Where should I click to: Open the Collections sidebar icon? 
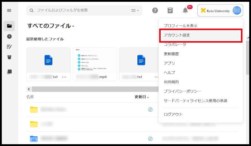point(9,72)
